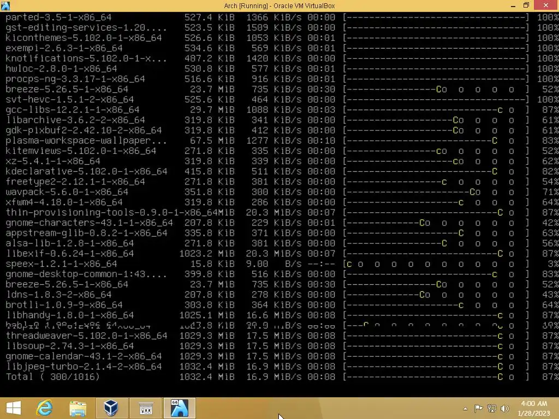This screenshot has width=559, height=419.
Task: Open the Windows Store taskbar icon
Action: pyautogui.click(x=145, y=408)
